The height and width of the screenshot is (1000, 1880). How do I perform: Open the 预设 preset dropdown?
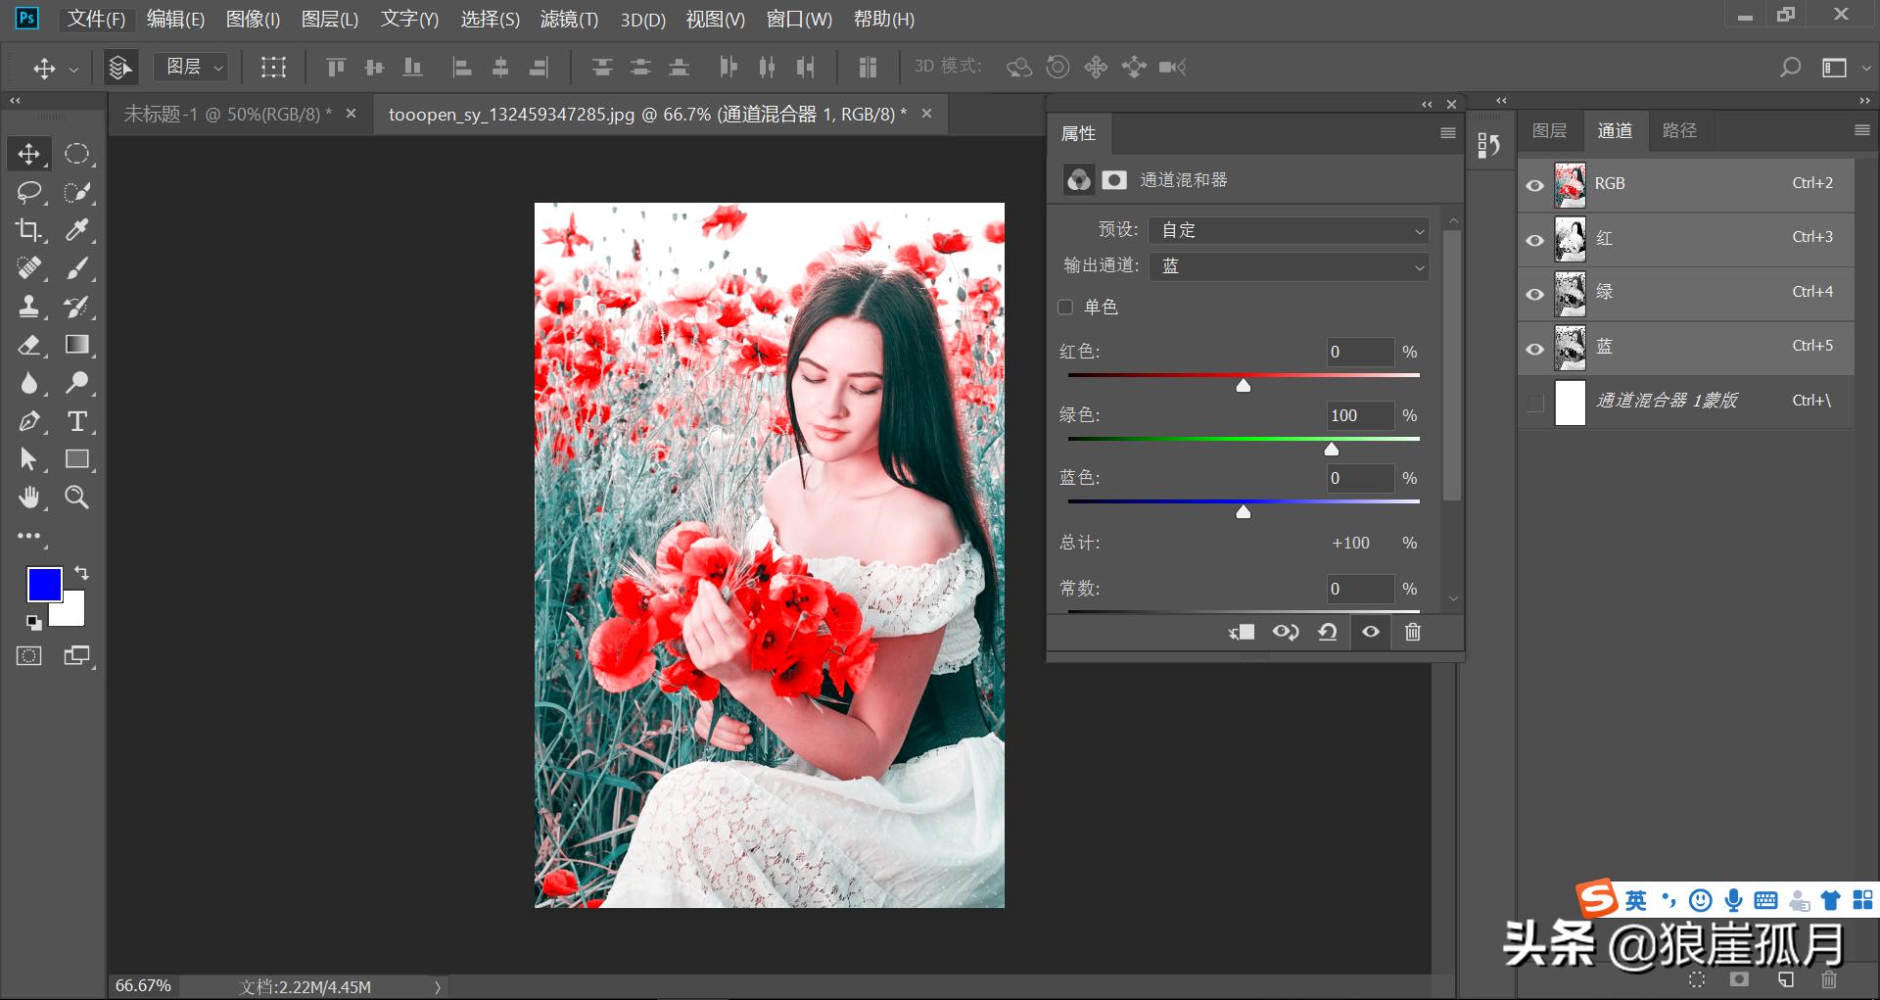click(x=1289, y=230)
